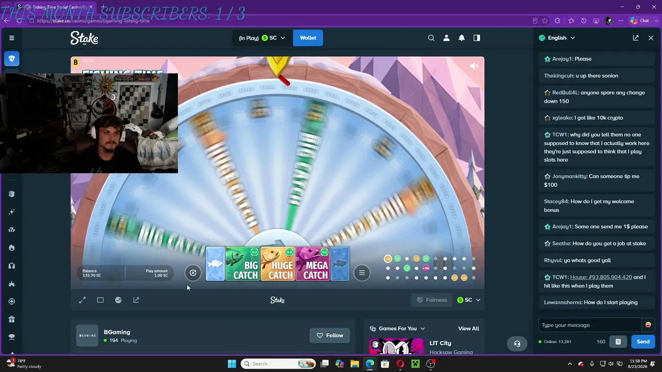Click the ×96 history marker
This screenshot has width=662, height=372.
tap(426, 268)
